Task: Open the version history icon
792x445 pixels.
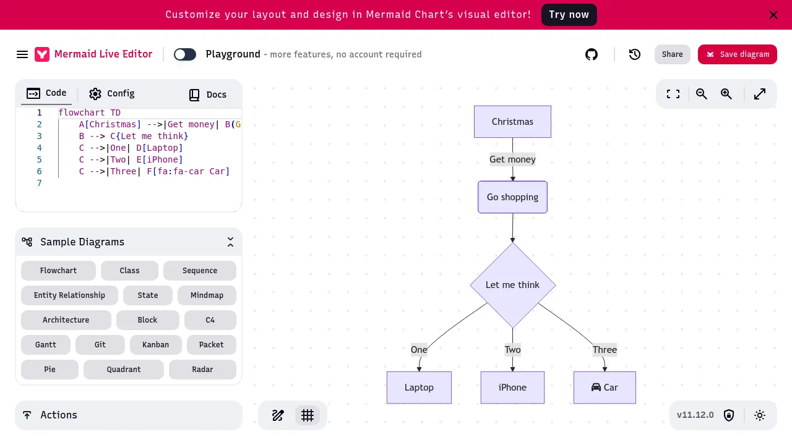Action: click(634, 54)
